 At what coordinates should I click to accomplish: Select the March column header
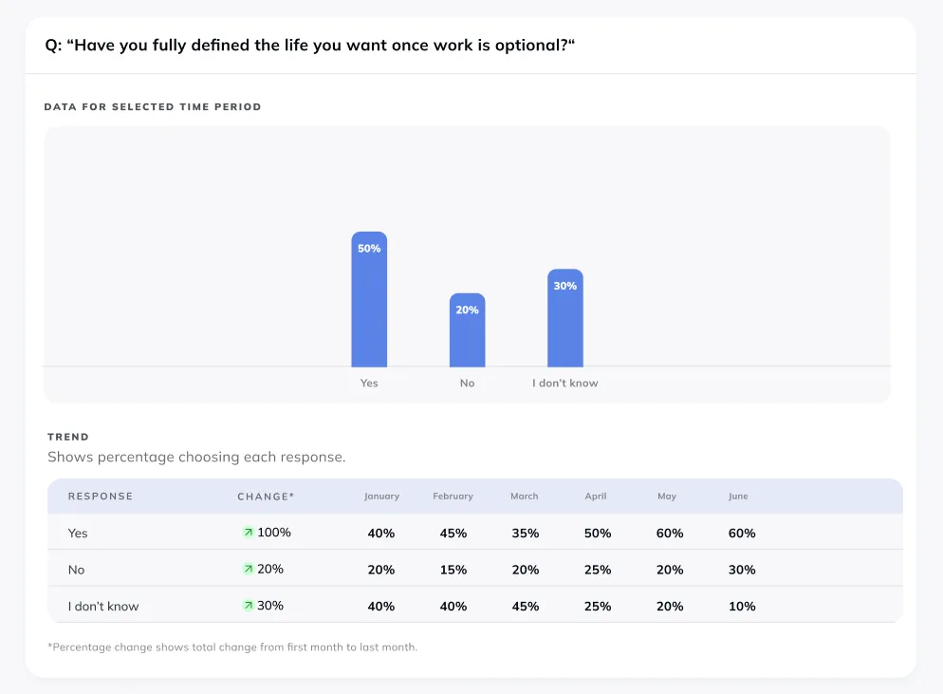point(524,497)
